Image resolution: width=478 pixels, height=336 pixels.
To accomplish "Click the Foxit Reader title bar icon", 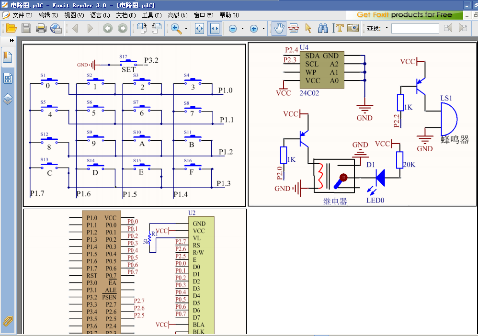I will click(x=5, y=5).
